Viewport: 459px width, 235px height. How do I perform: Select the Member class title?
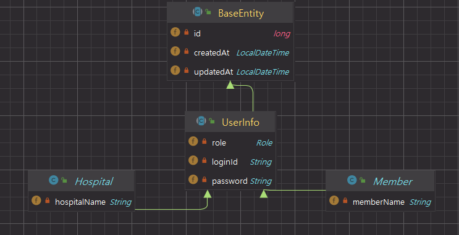click(x=392, y=181)
